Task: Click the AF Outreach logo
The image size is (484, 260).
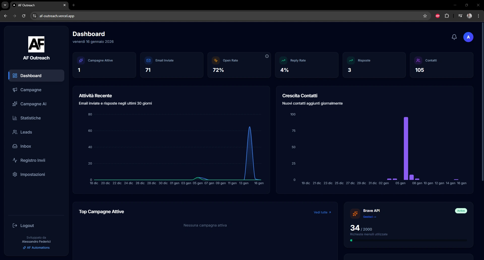Action: tap(36, 44)
